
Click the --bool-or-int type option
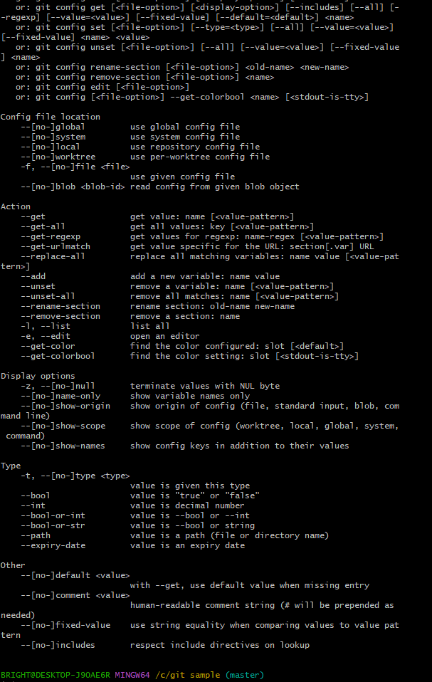(53, 515)
